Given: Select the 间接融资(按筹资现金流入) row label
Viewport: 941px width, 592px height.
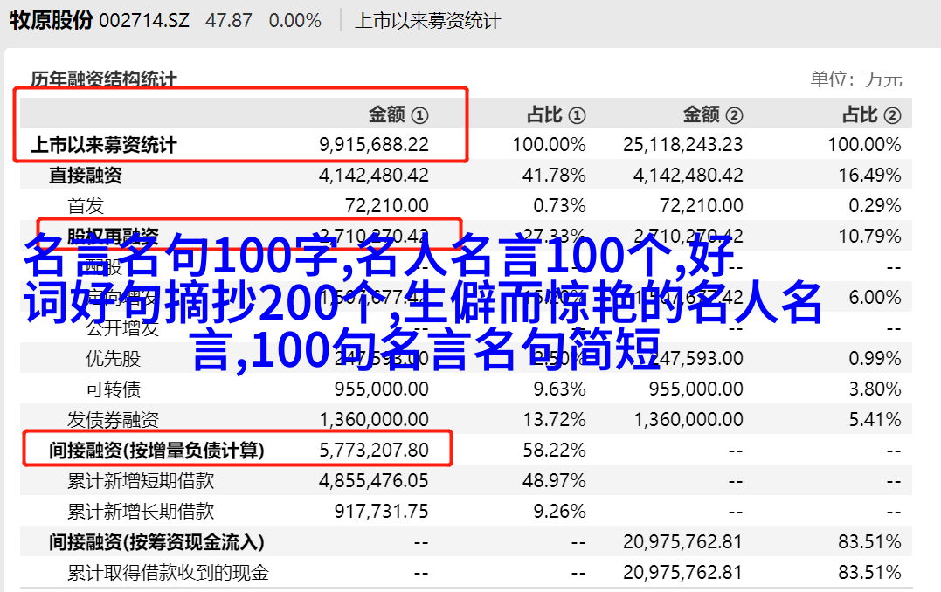Looking at the screenshot, I should point(156,543).
